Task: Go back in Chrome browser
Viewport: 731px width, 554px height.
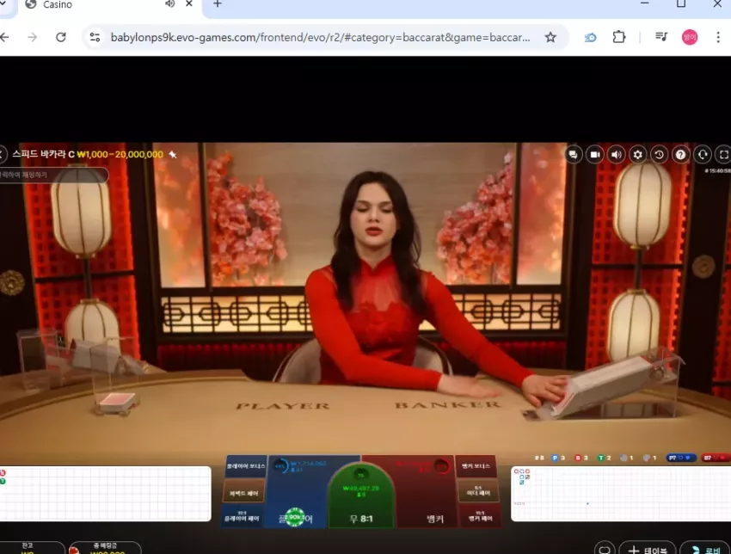Action: tap(4, 37)
